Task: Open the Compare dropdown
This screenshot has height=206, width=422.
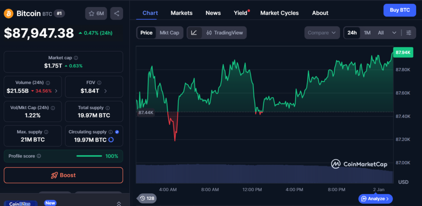Action: (x=322, y=33)
